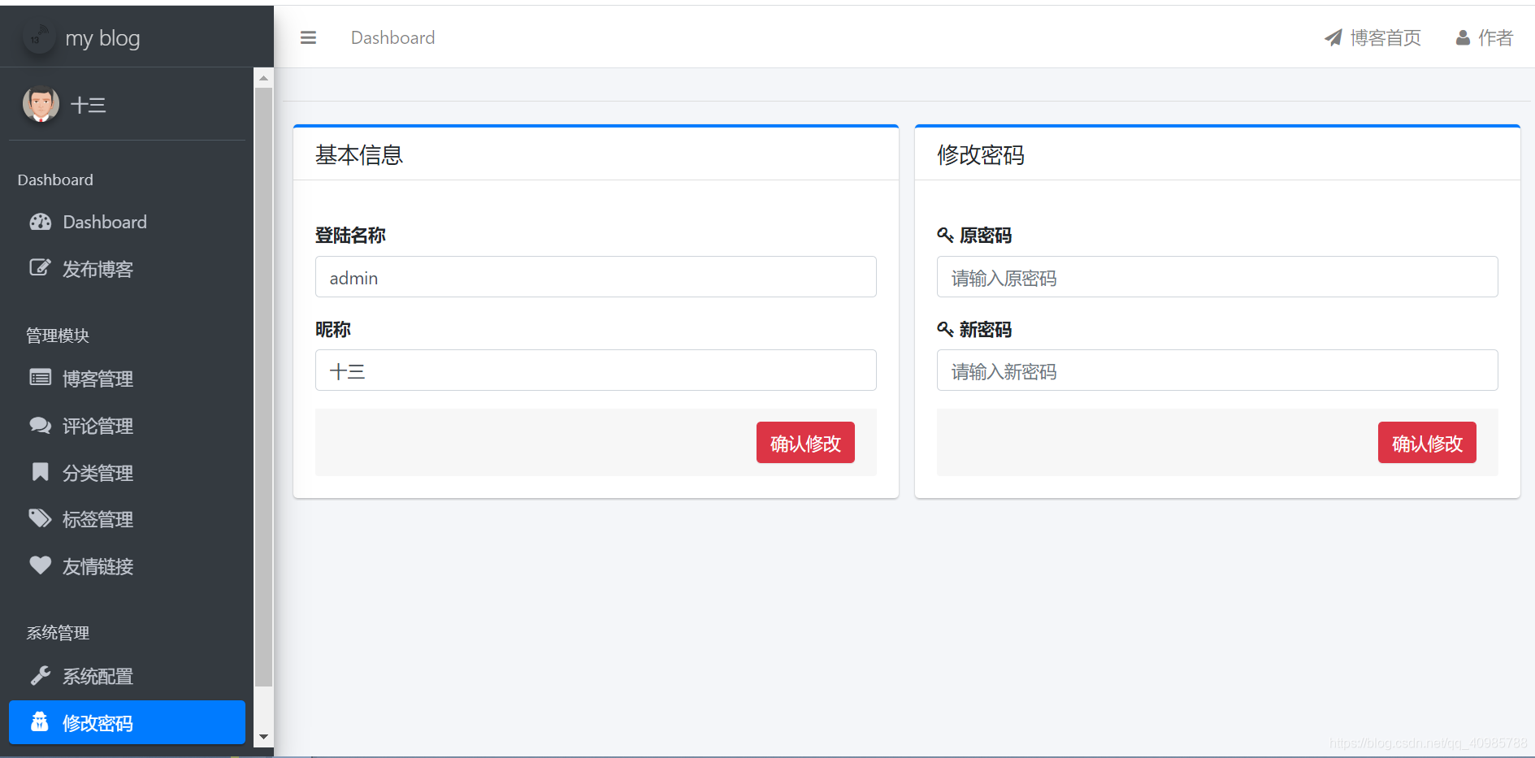The height and width of the screenshot is (758, 1535).
Task: Click the 基本信息 card title
Action: (359, 154)
